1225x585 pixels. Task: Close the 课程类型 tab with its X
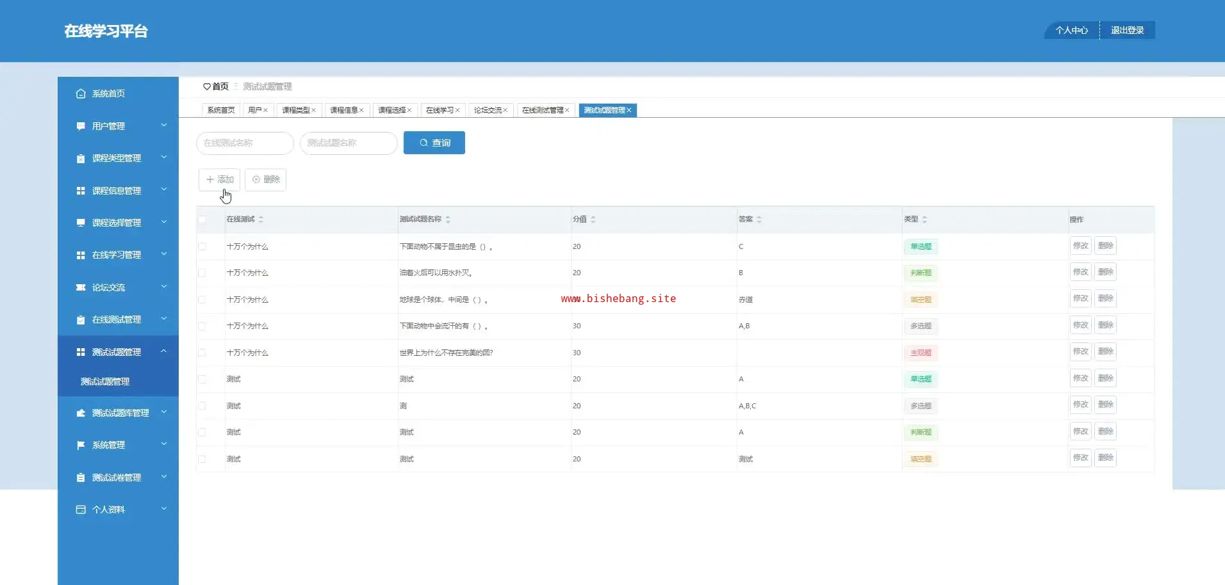[314, 110]
